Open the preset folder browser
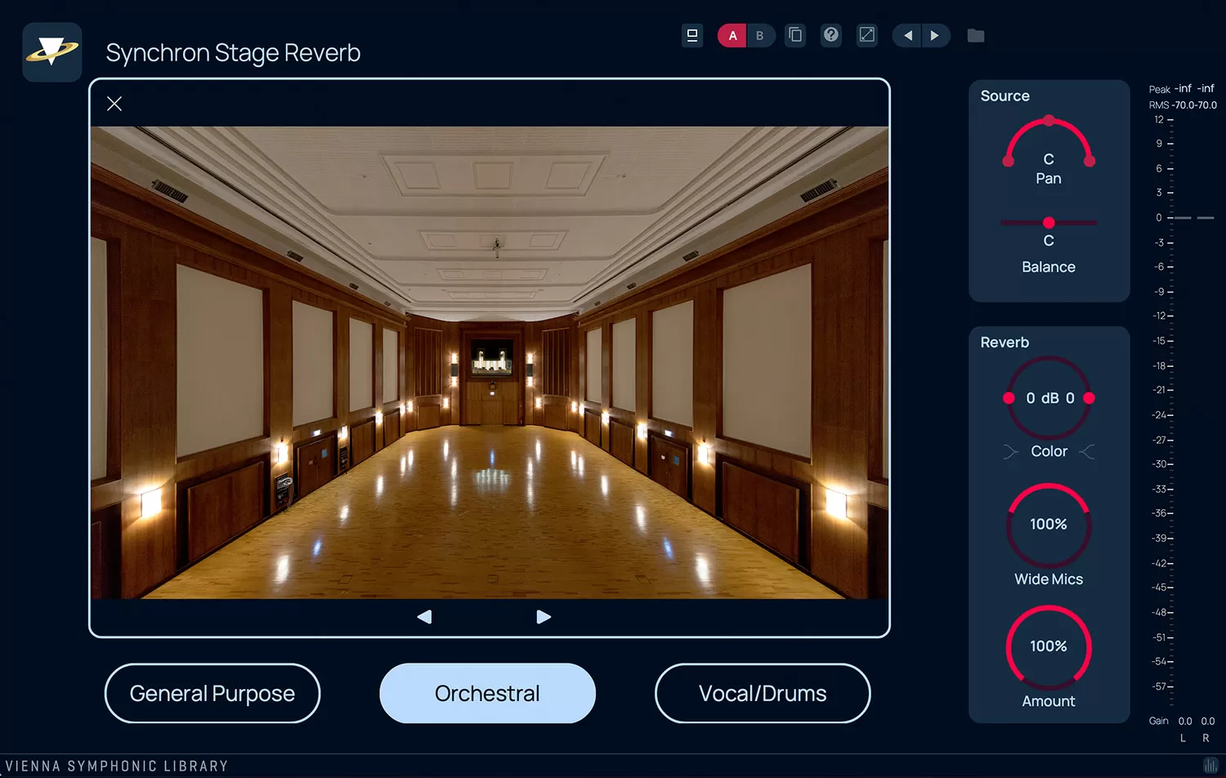 point(975,35)
